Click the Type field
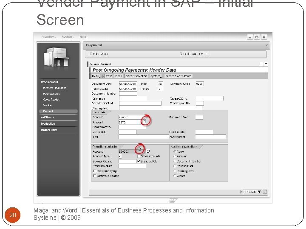Screen dimensions: 306x229 tap(160, 84)
